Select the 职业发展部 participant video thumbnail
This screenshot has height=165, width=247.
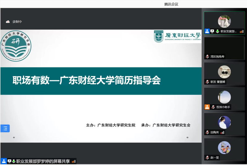(x=224, y=21)
